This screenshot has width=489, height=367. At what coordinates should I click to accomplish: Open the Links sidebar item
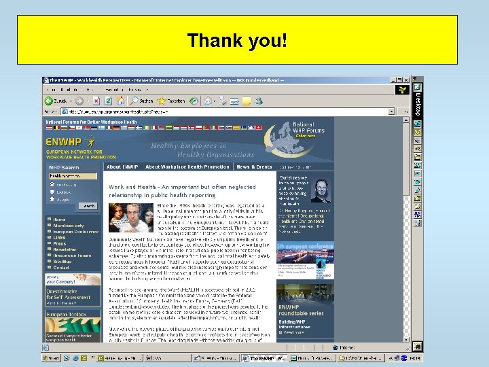pos(59,237)
